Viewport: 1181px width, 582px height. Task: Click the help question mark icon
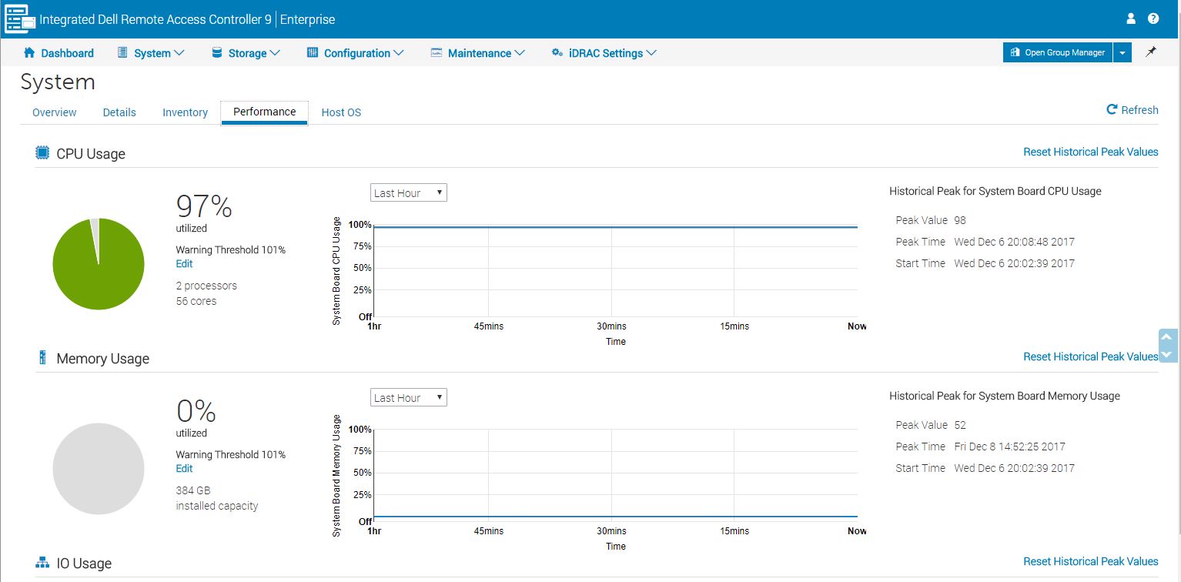click(1153, 18)
